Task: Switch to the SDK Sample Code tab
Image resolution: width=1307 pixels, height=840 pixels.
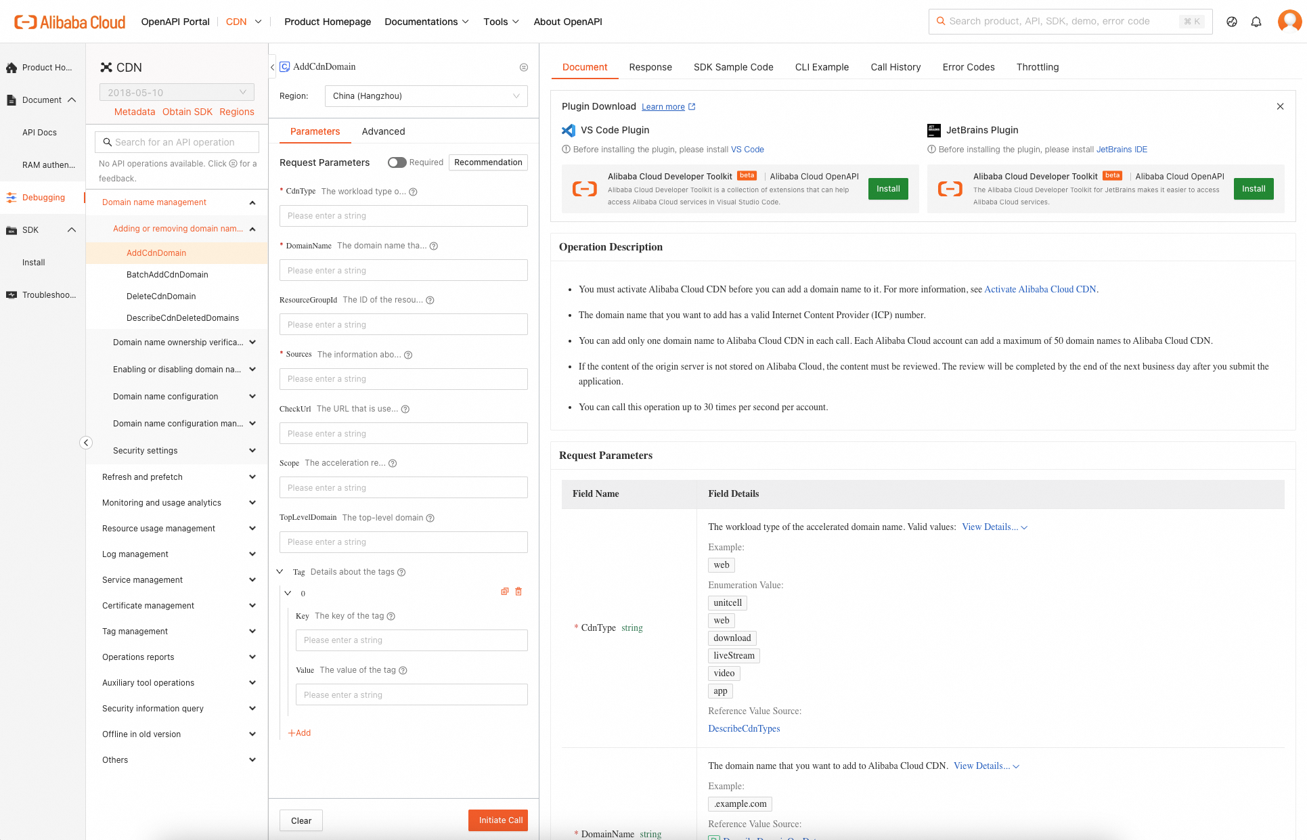Action: tap(733, 67)
